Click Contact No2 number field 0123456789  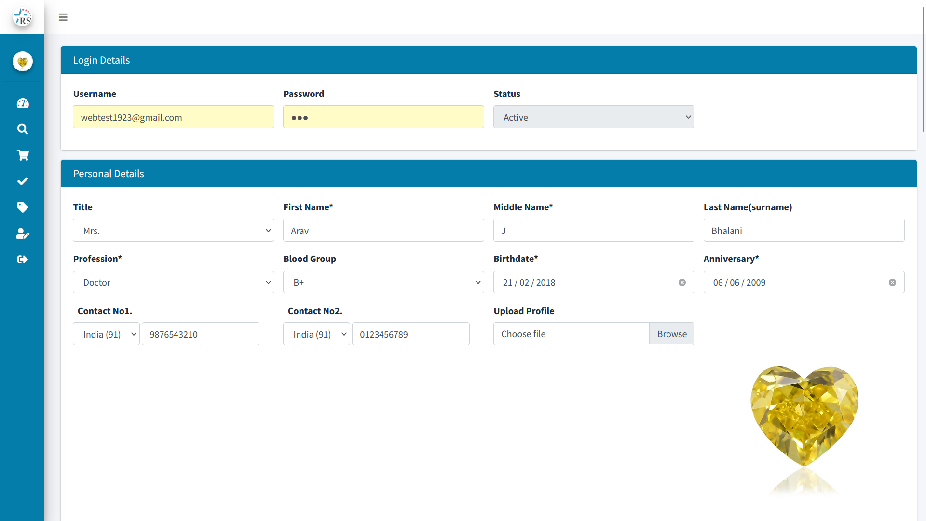pyautogui.click(x=411, y=334)
